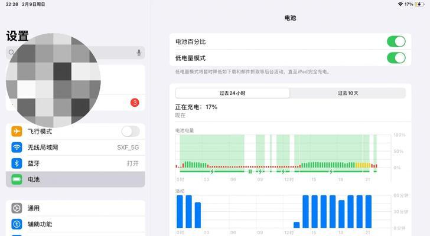
Task: Toggle the 飞行模式 switch
Action: coord(131,132)
